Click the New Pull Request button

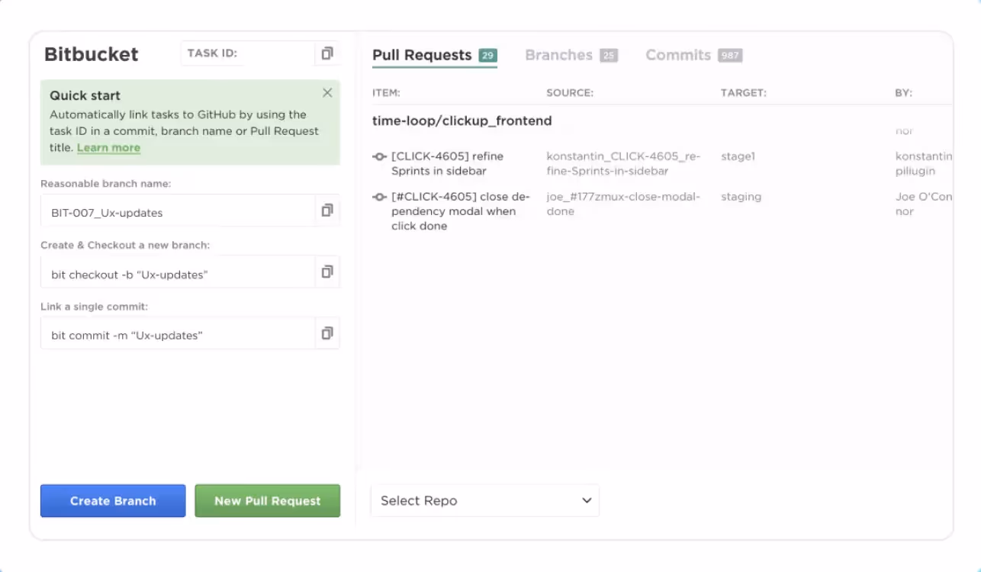point(267,500)
